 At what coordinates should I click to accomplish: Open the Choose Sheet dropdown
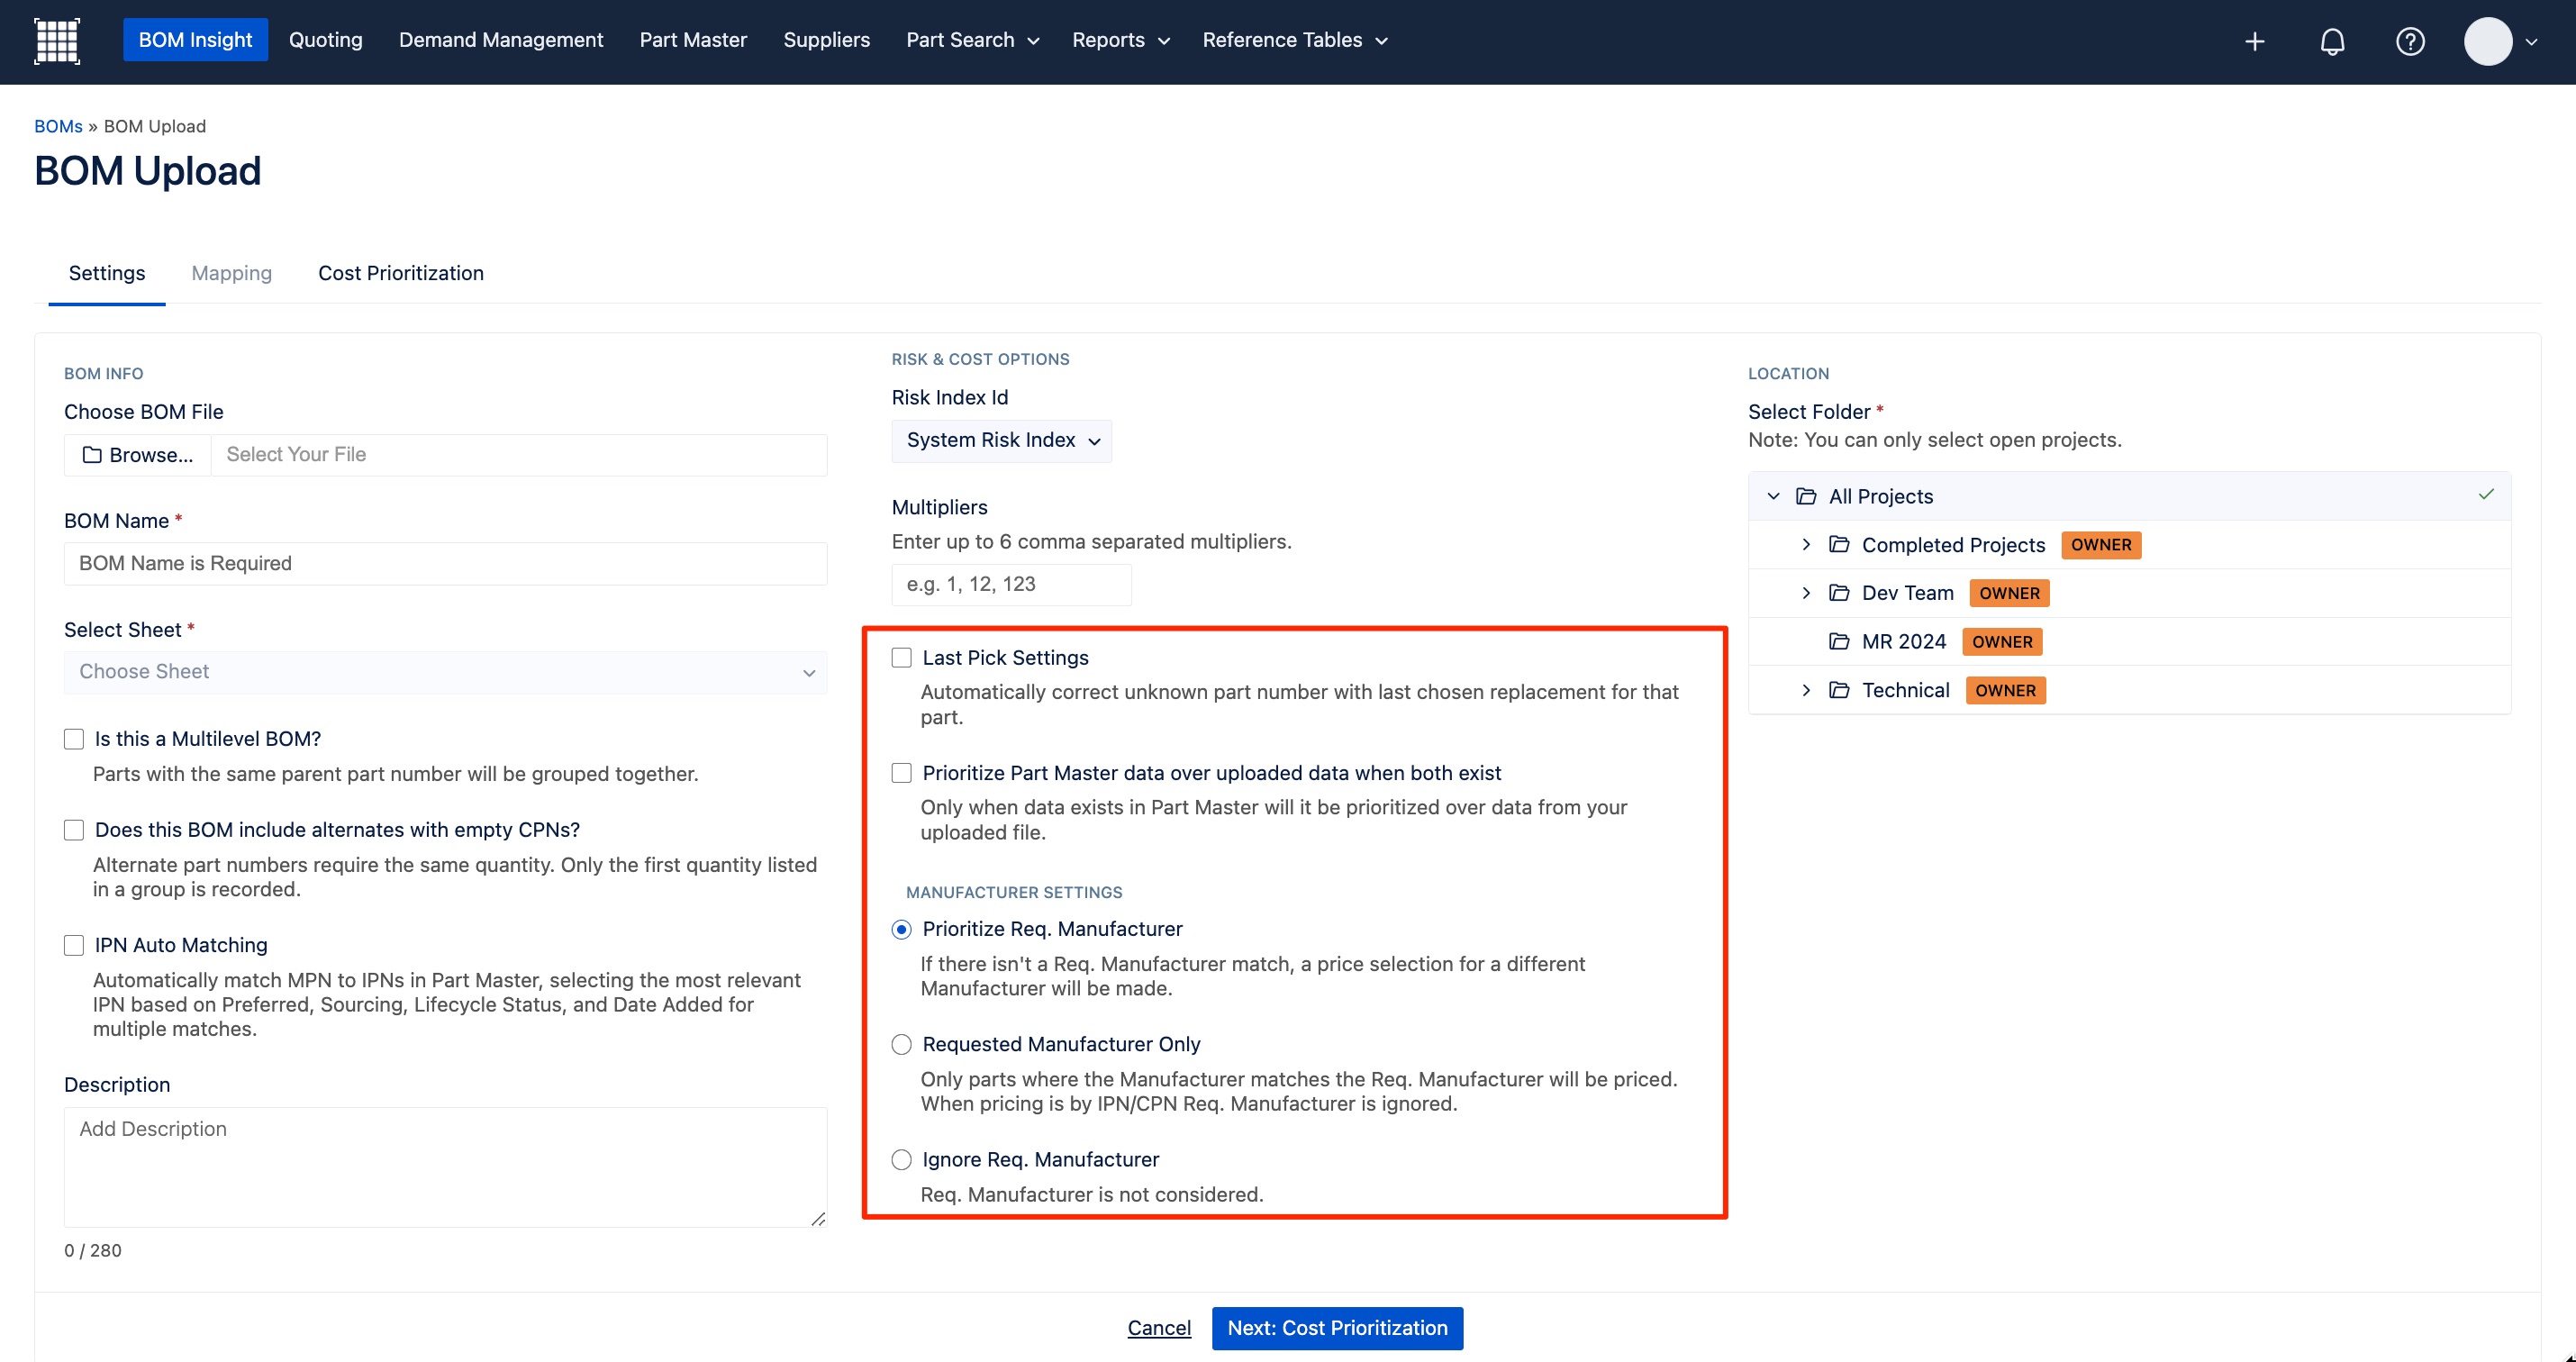point(446,672)
